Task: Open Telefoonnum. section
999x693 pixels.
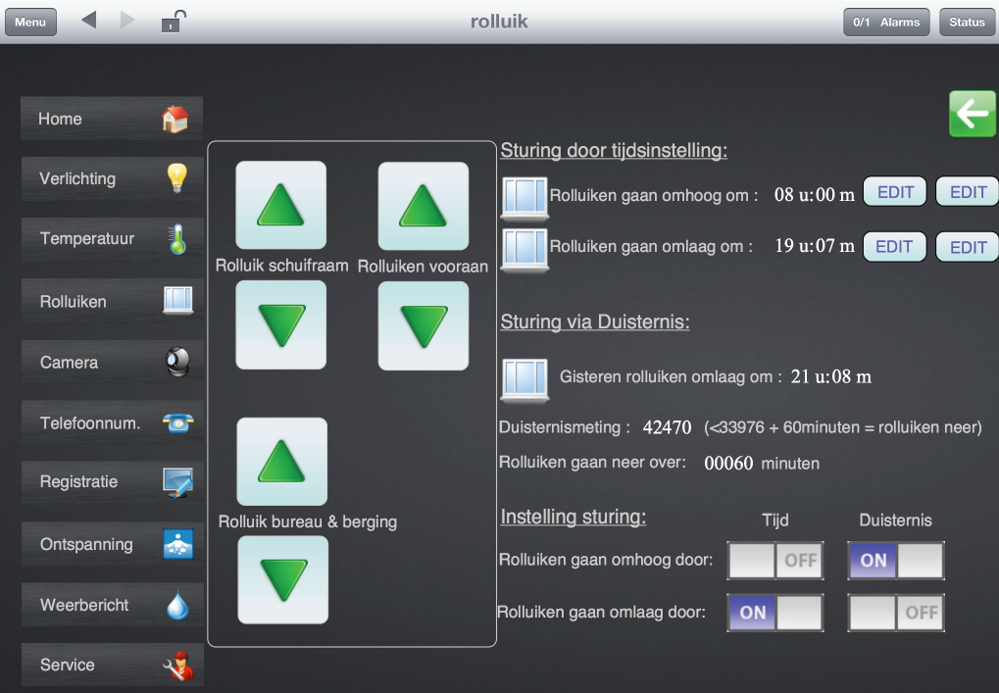Action: pos(112,422)
